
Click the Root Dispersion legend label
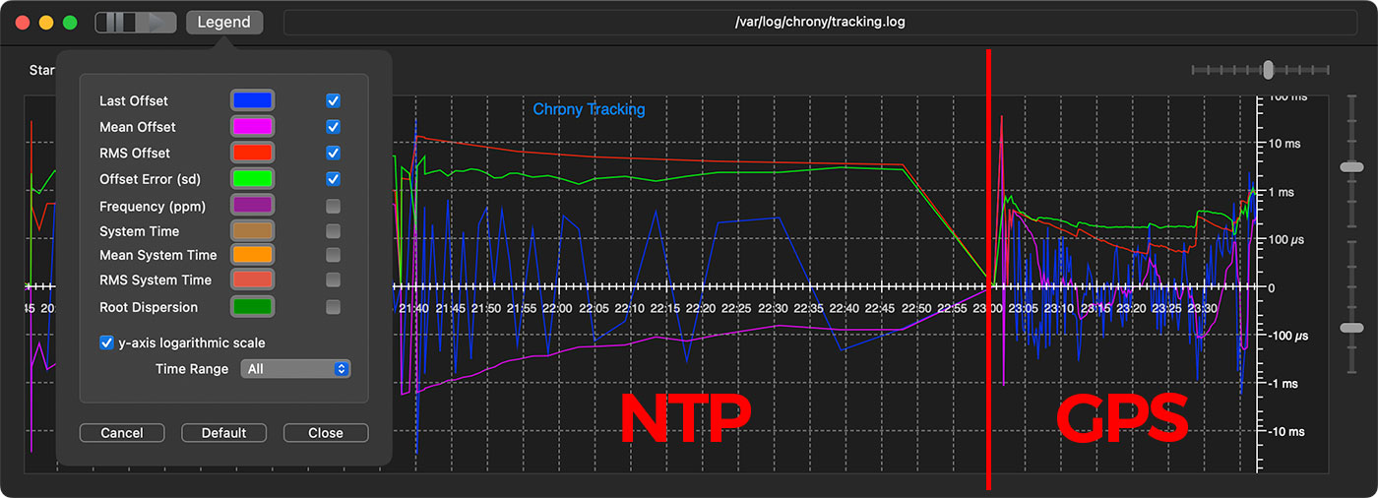pos(149,307)
